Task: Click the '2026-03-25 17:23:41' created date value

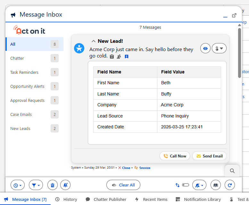Action: pyautogui.click(x=182, y=127)
